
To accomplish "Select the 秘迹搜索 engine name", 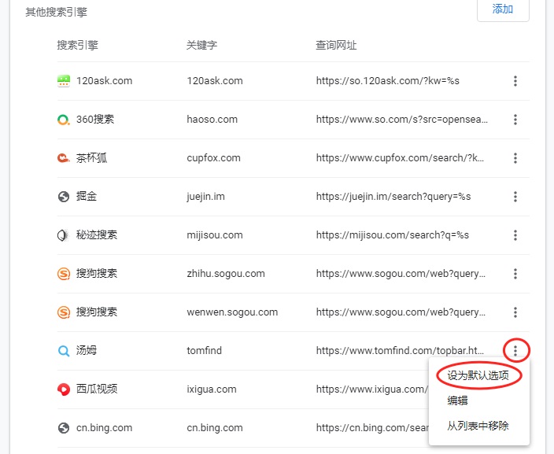I will point(97,235).
